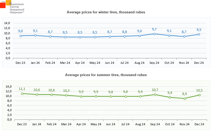Click the 9,7 winter data label
The image size is (212, 131).
[154, 29]
